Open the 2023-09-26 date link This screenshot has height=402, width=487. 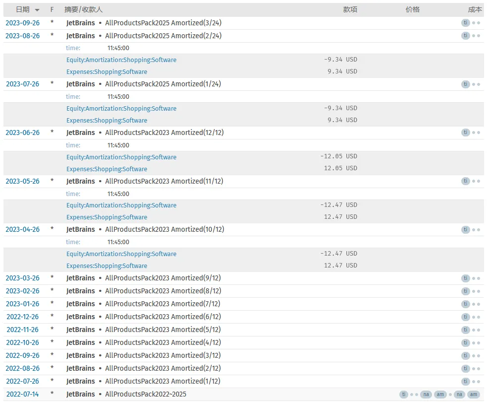tap(23, 23)
